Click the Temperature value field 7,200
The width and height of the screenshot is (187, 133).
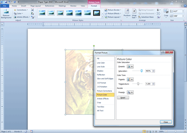[x=149, y=84]
